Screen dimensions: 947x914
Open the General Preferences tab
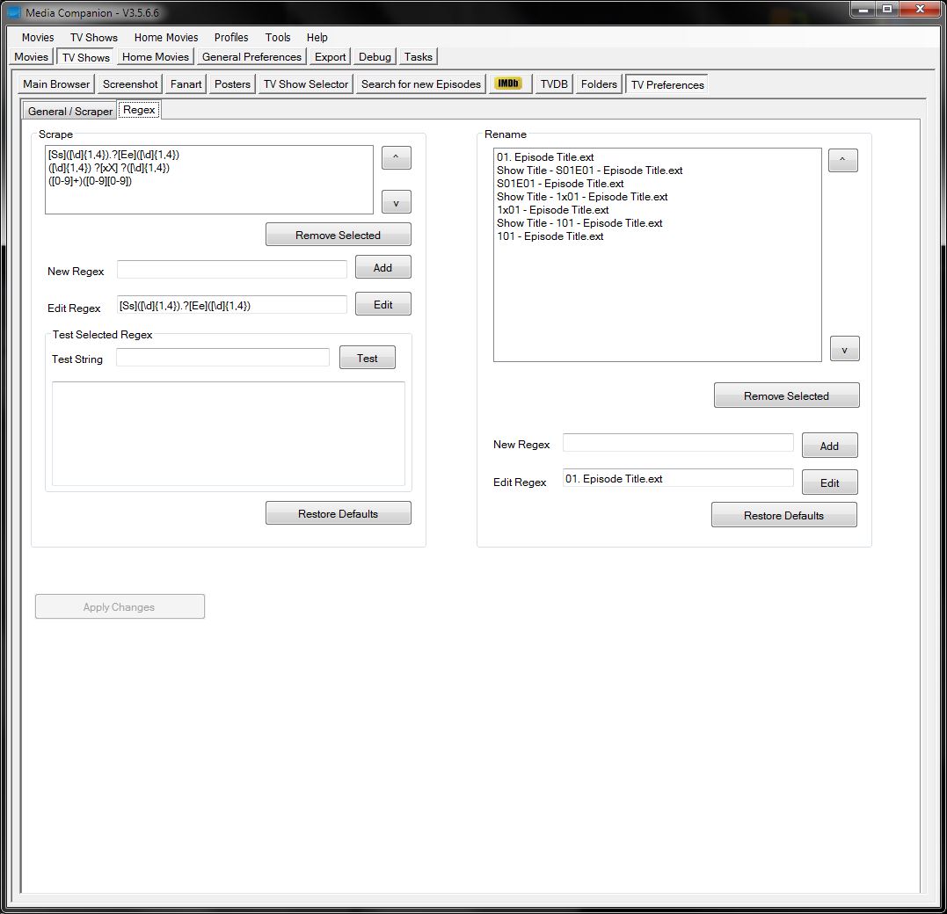[251, 57]
